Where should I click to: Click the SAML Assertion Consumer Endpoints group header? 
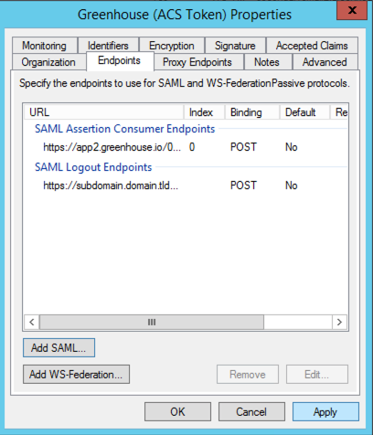point(124,129)
